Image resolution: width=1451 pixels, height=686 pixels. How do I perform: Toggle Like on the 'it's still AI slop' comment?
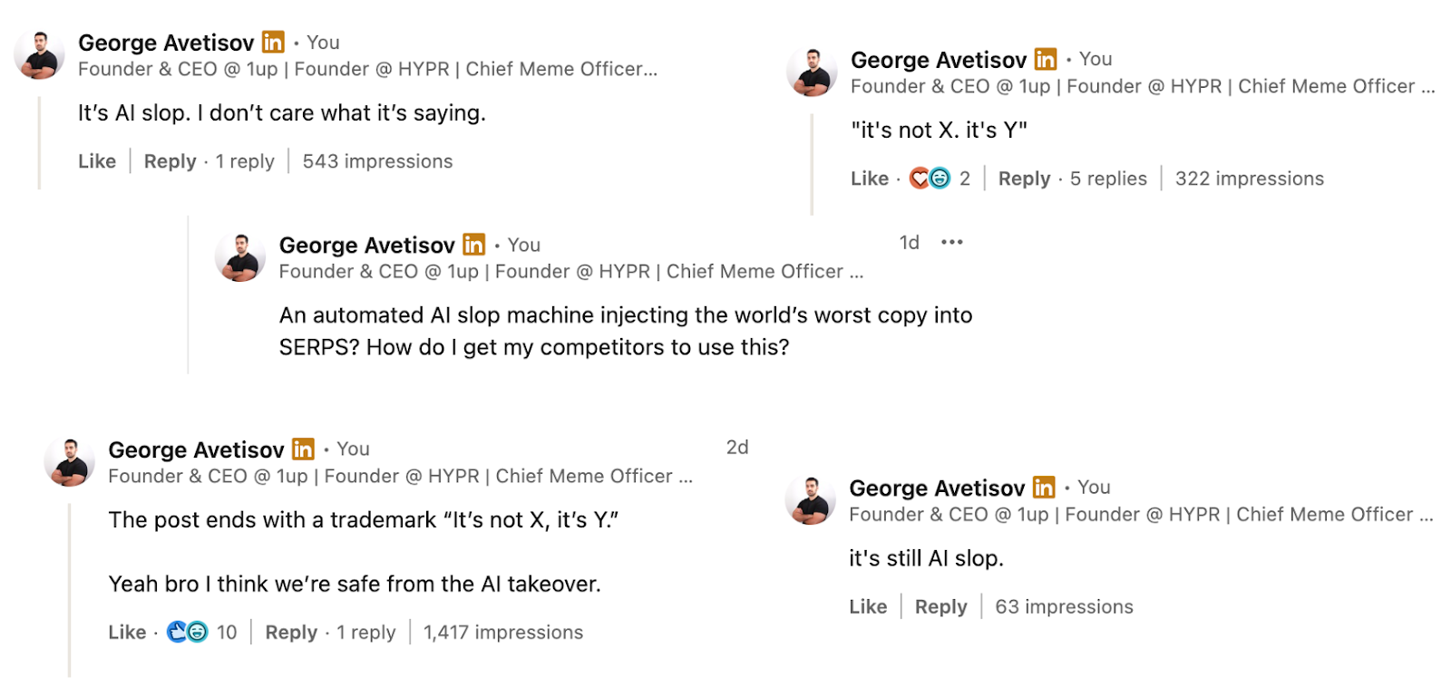click(x=869, y=606)
